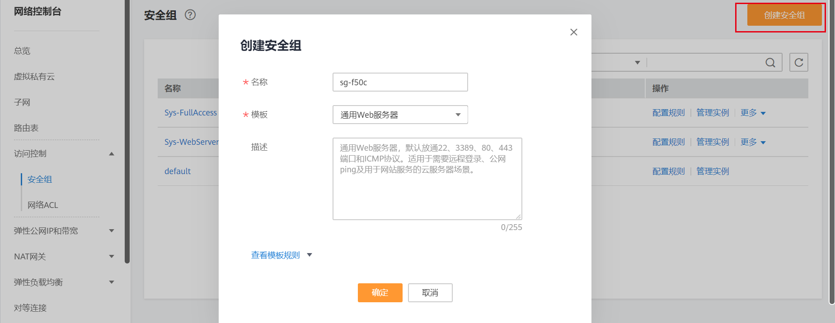
Task: Click the search magnifier icon
Action: (770, 63)
